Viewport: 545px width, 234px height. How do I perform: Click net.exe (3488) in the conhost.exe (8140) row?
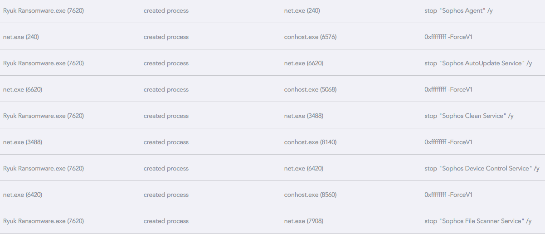pyautogui.click(x=23, y=142)
